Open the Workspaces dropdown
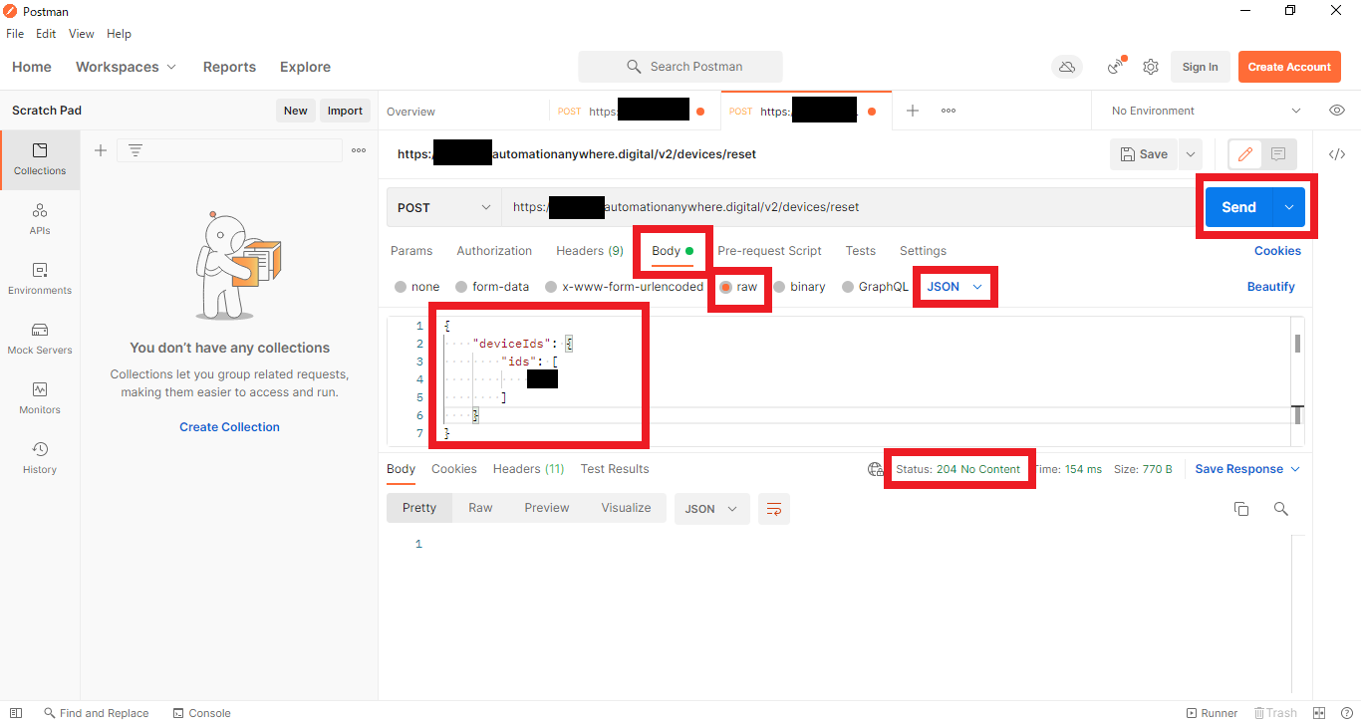This screenshot has height=725, width=1361. click(126, 67)
